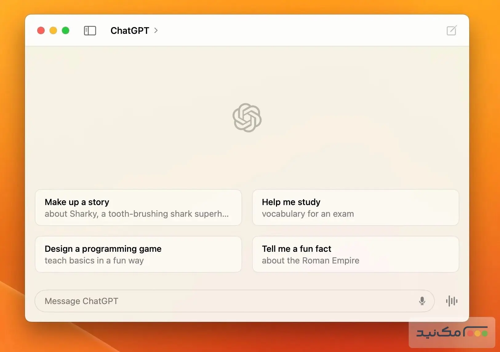Select the ChatGPT title in the toolbar

pos(130,30)
